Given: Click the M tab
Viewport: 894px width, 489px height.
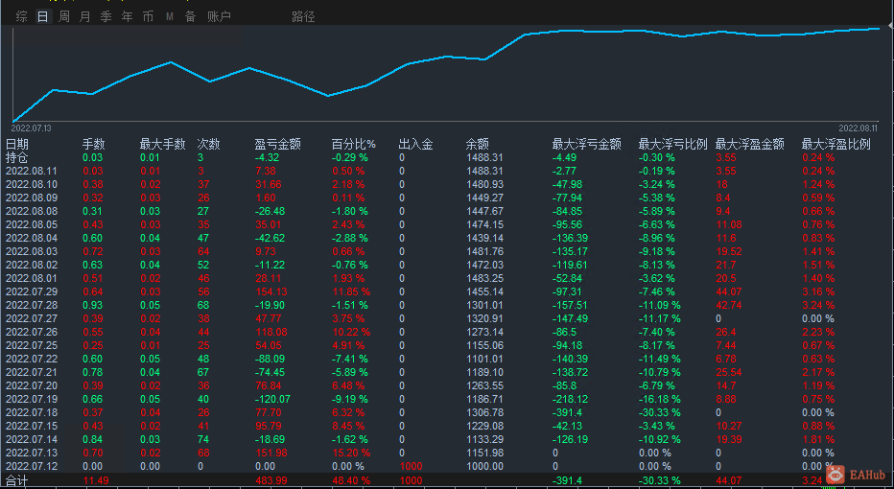Looking at the screenshot, I should pos(170,16).
